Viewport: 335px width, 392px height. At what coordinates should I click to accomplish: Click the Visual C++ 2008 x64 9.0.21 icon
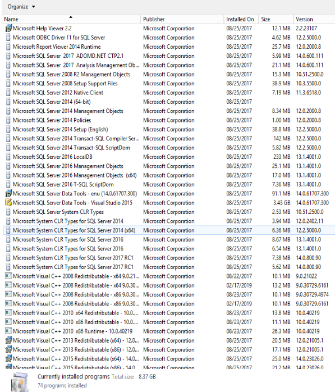(8, 276)
